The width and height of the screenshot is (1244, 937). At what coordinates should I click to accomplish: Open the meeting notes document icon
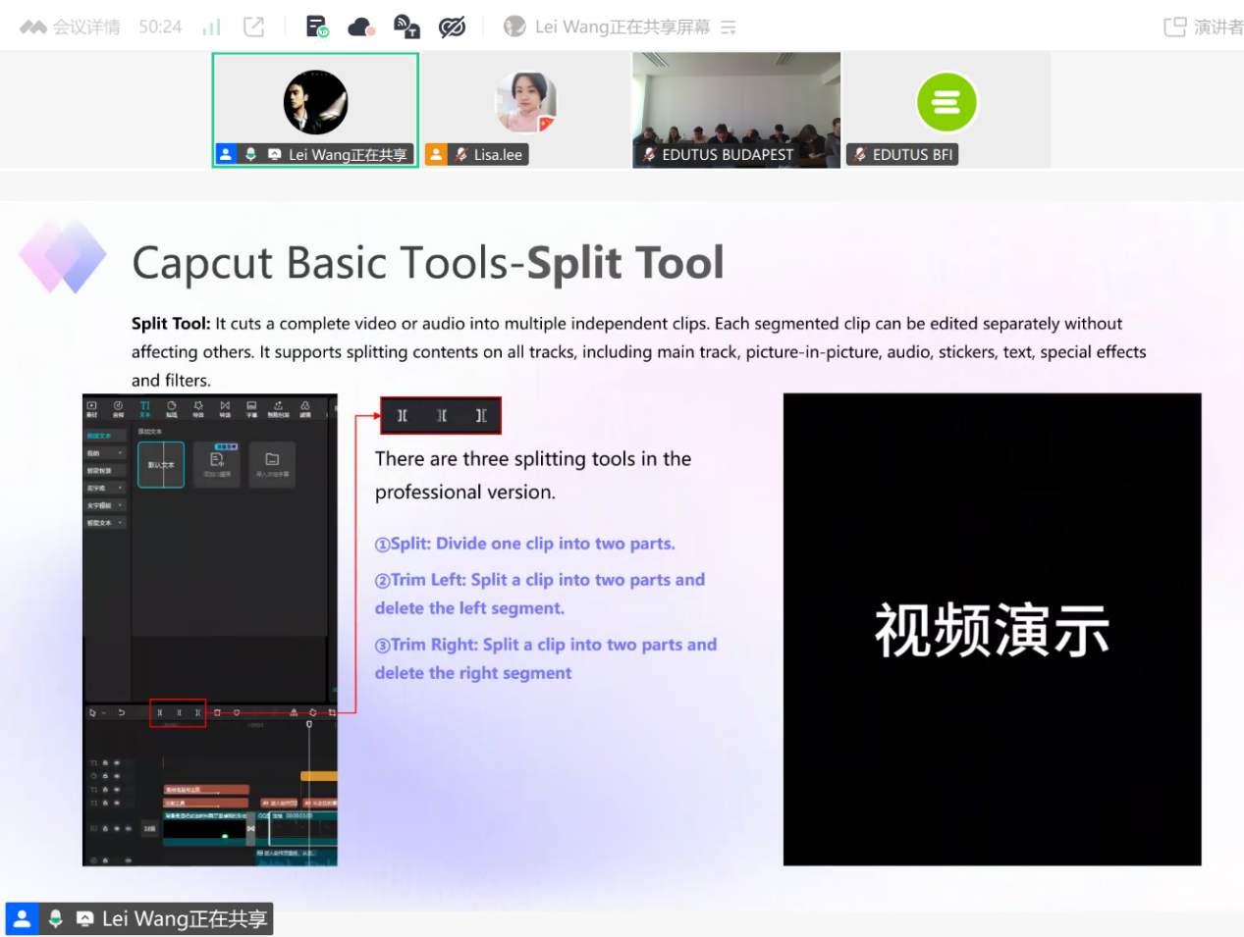[x=317, y=26]
